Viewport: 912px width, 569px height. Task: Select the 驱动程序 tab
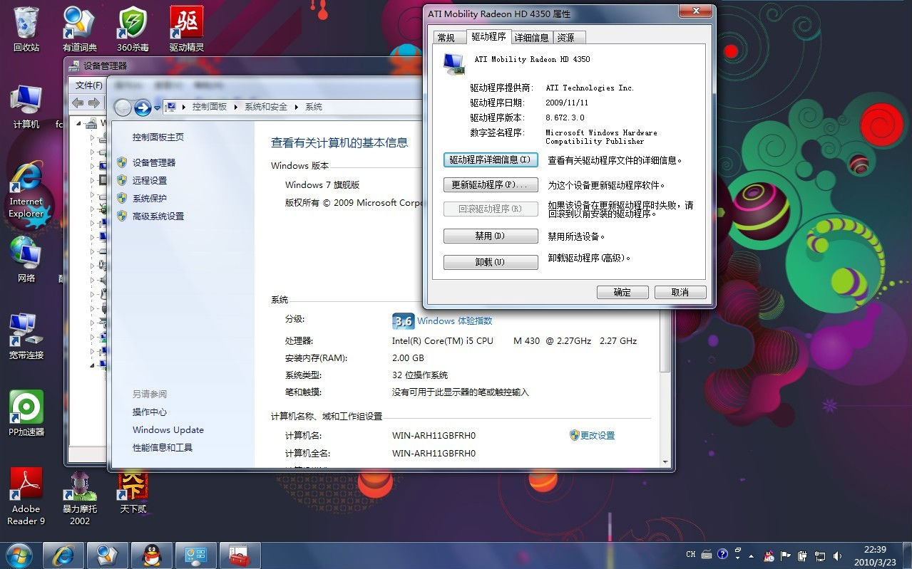tap(488, 36)
